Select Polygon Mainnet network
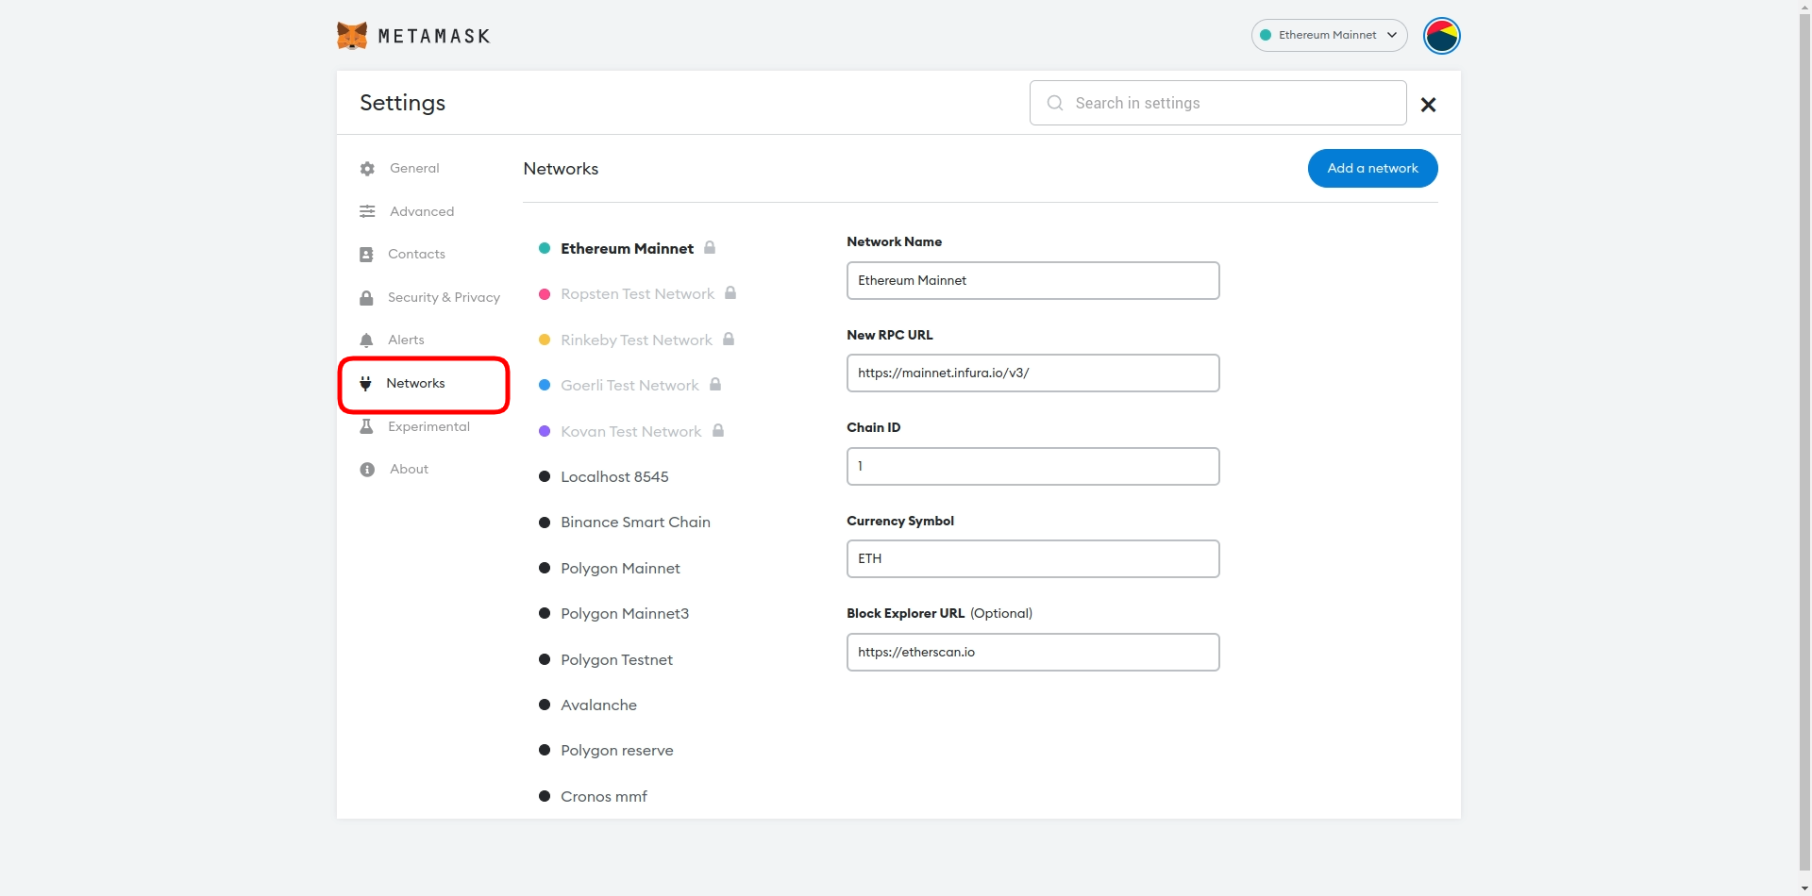Image resolution: width=1812 pixels, height=896 pixels. click(620, 568)
